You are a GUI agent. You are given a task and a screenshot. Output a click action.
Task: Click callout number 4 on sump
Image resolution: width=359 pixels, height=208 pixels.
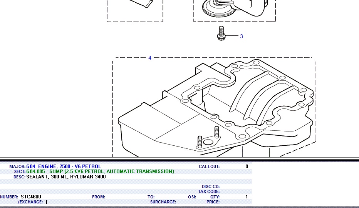point(150,58)
